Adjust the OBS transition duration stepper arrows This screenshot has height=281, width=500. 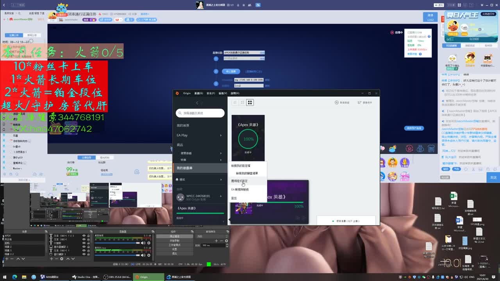coord(227,245)
